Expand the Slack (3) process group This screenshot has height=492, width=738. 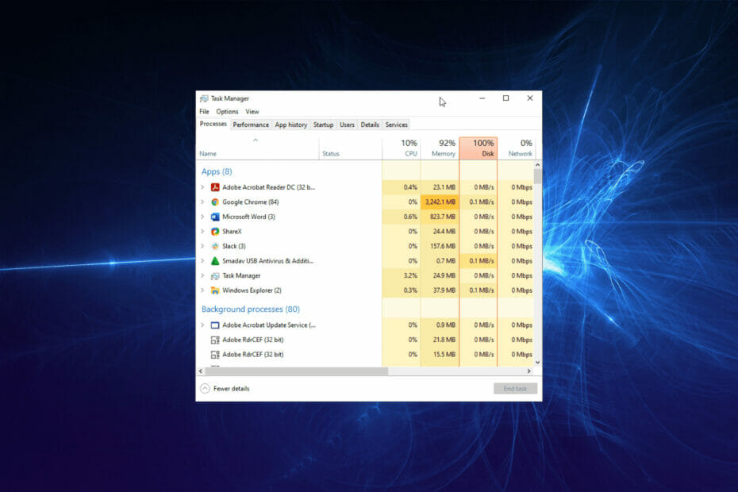[202, 246]
